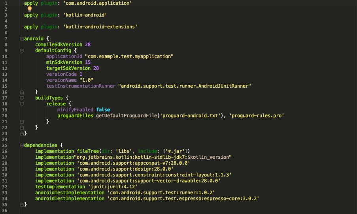Screen dimensions: 357x214
Task: Place cursor on compileSdkVersion keyword
Action: [59, 45]
